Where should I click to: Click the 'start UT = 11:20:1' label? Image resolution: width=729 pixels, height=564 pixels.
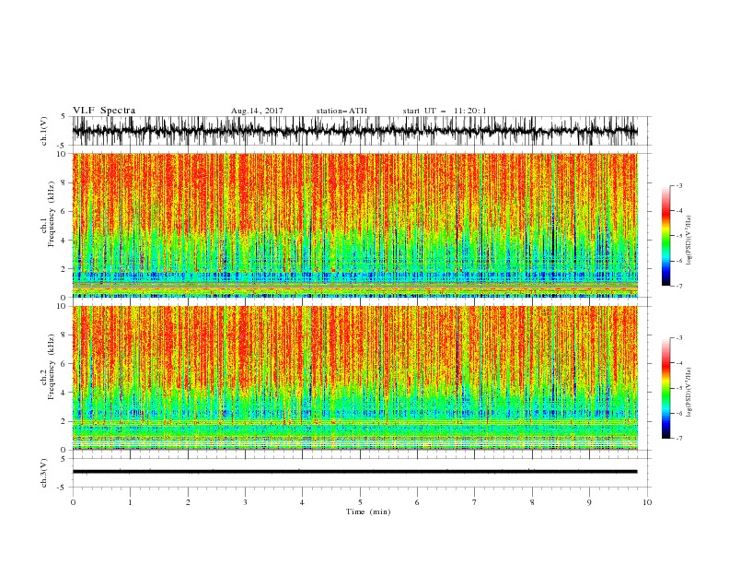445,111
